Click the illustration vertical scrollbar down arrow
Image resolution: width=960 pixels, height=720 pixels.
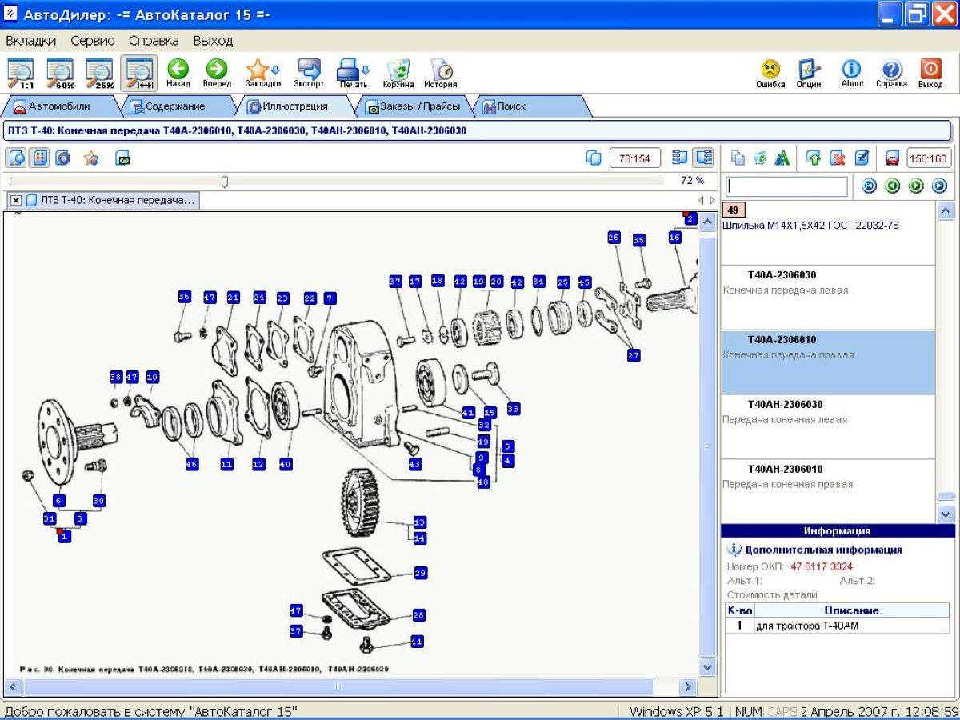pyautogui.click(x=708, y=666)
